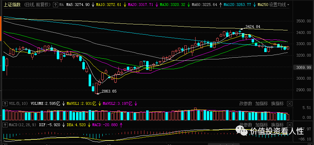Select the magenta MA20:3317.71 readout
The height and width of the screenshot is (145, 314).
point(141,5)
